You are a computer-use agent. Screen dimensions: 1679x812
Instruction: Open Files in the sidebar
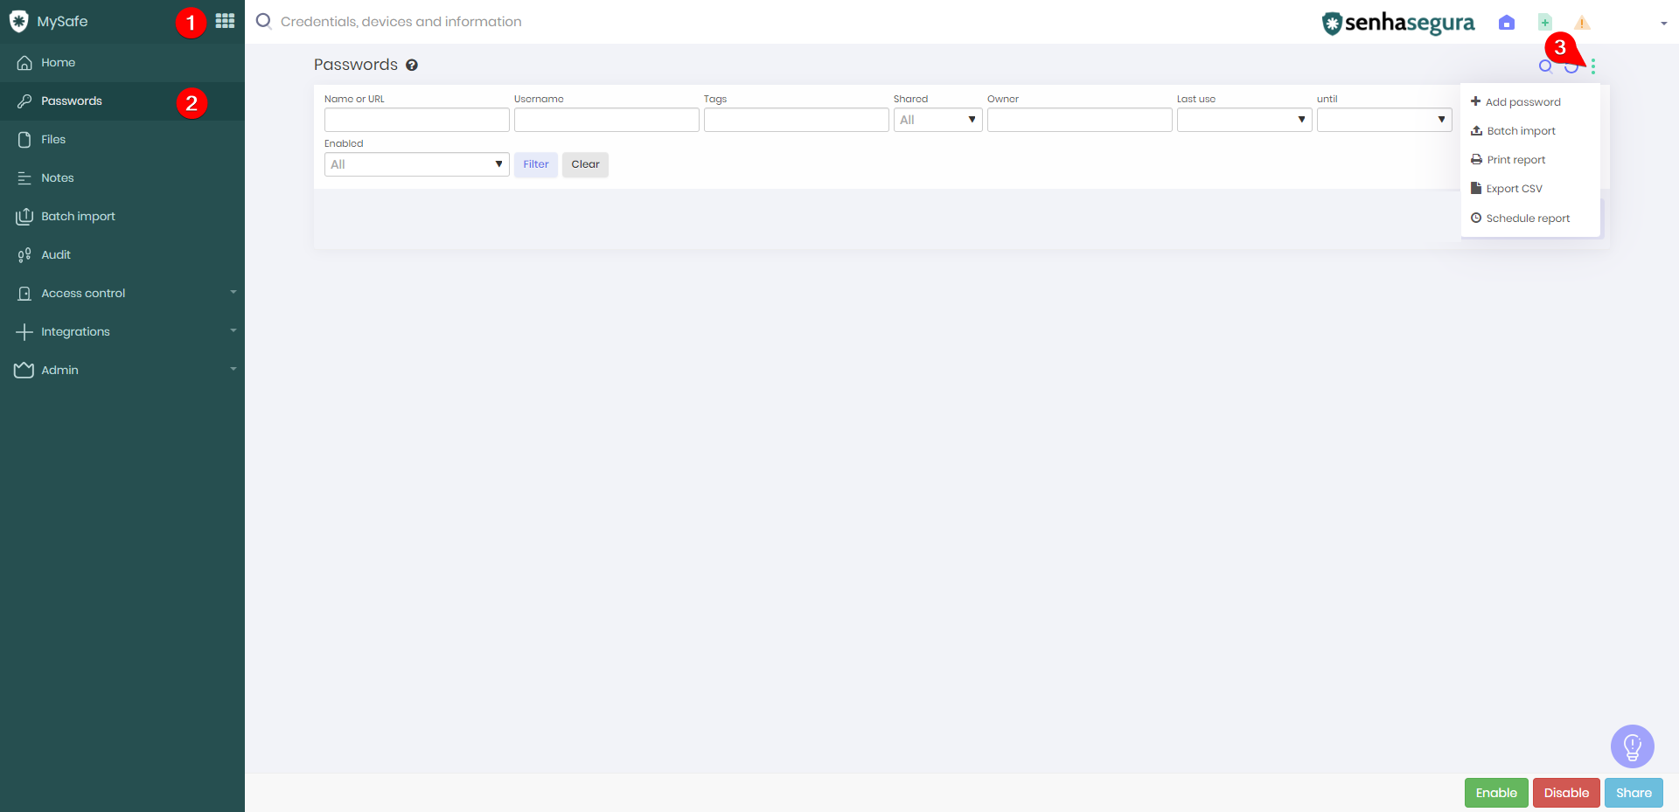point(122,140)
